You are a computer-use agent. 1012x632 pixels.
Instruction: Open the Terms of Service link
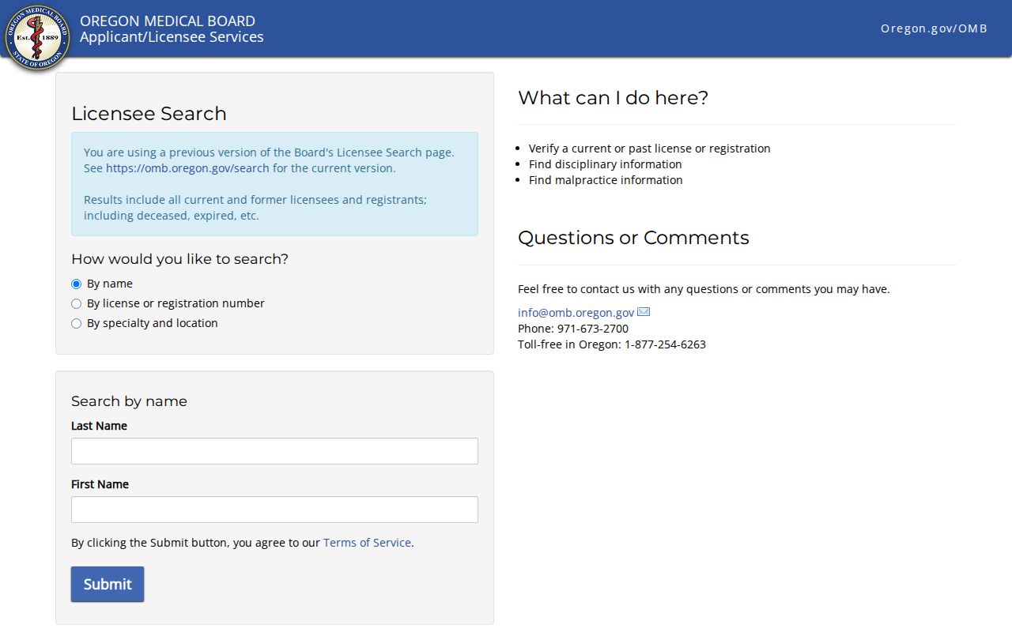pyautogui.click(x=367, y=543)
